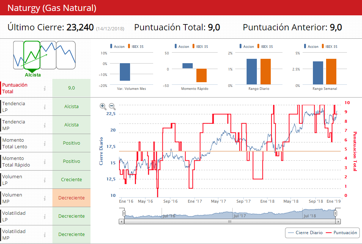The width and height of the screenshot is (362, 244).
Task: Click the date (14/12/2018)
Action: coord(110,29)
